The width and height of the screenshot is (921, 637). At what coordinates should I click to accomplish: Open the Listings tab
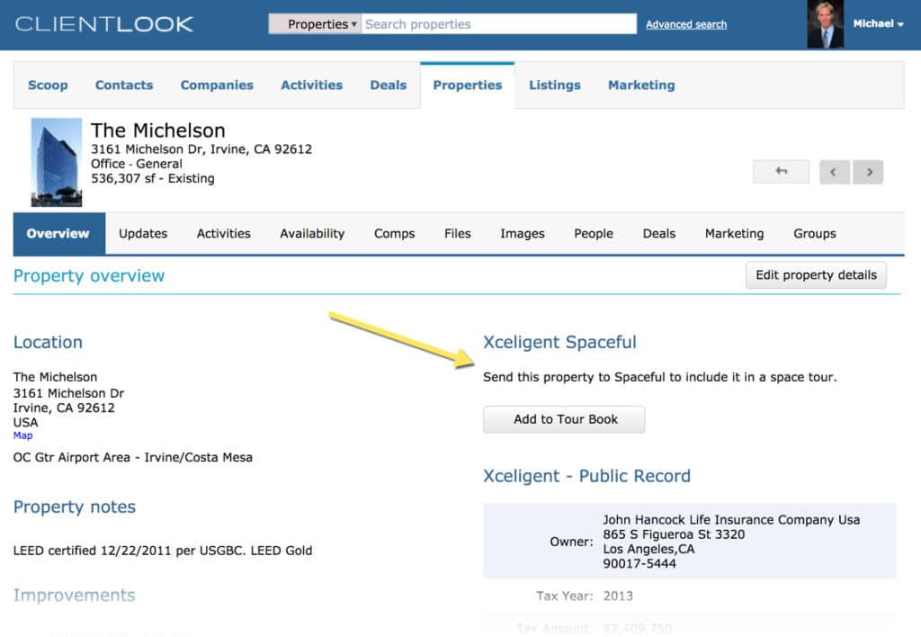point(554,85)
